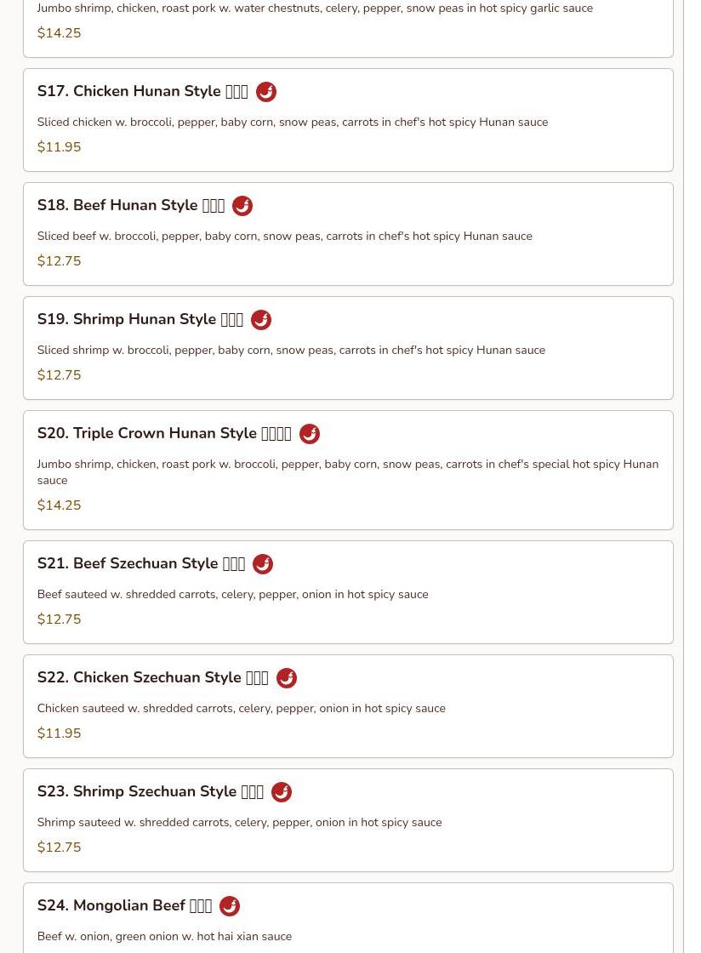
Task: Open S24. Mongolian Beef item title
Action: tap(124, 905)
